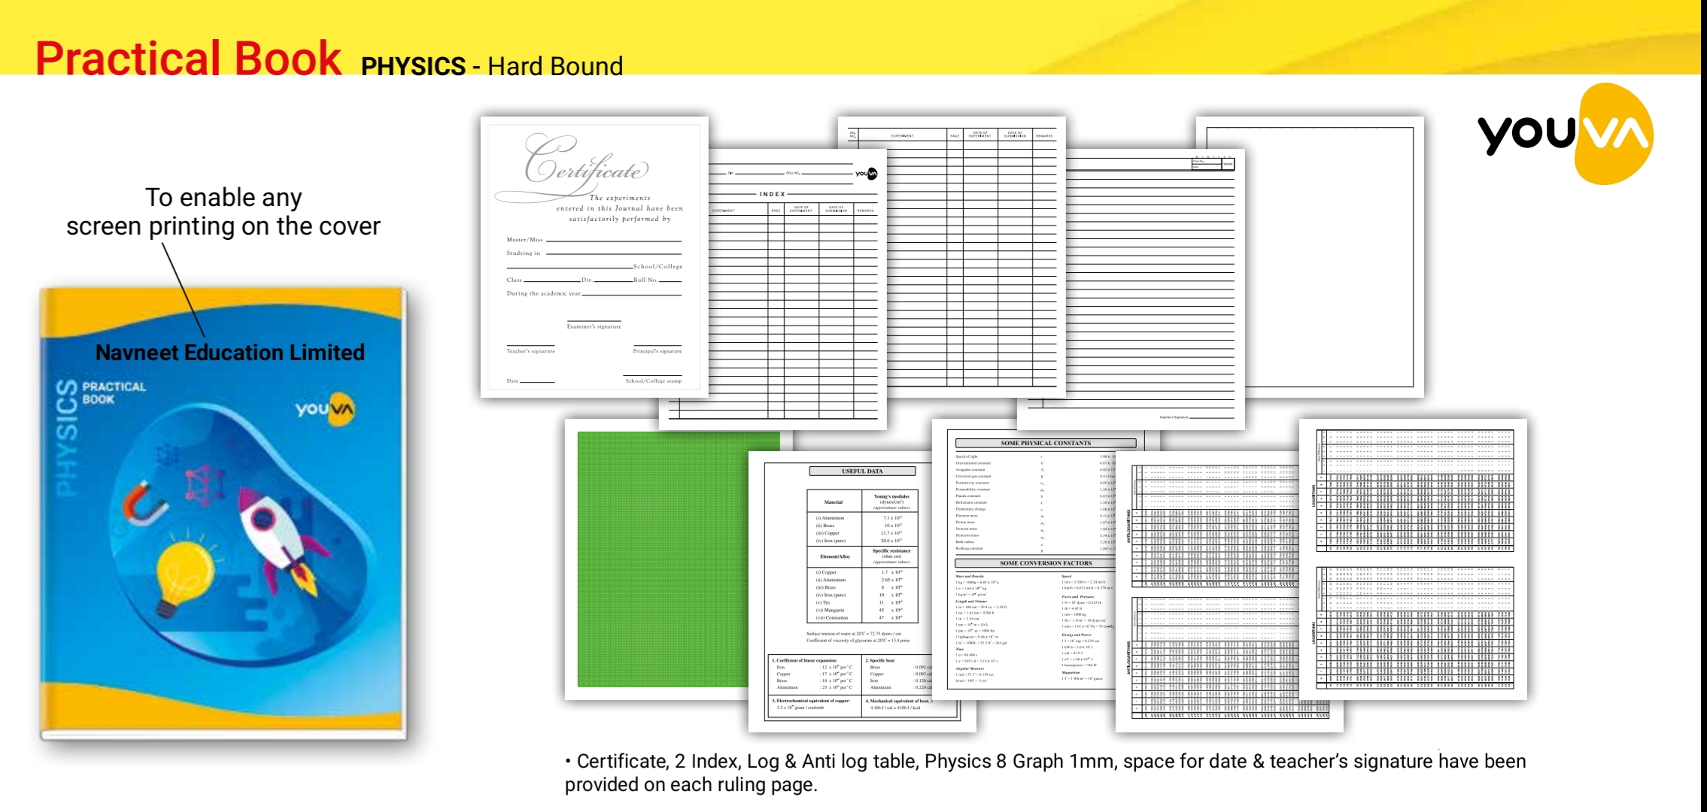This screenshot has width=1707, height=812.
Task: Click the vertical 'PHYSICS' text on cover
Action: 67,437
